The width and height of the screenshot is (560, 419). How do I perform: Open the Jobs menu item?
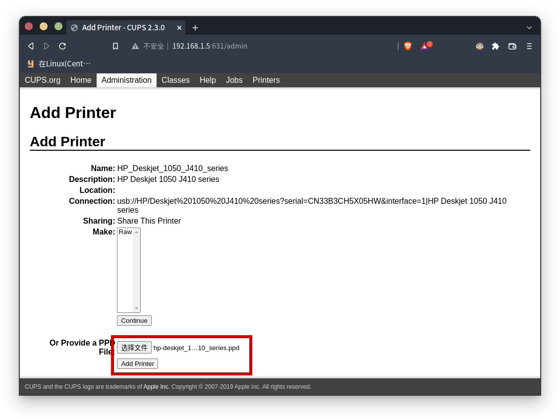(x=234, y=80)
